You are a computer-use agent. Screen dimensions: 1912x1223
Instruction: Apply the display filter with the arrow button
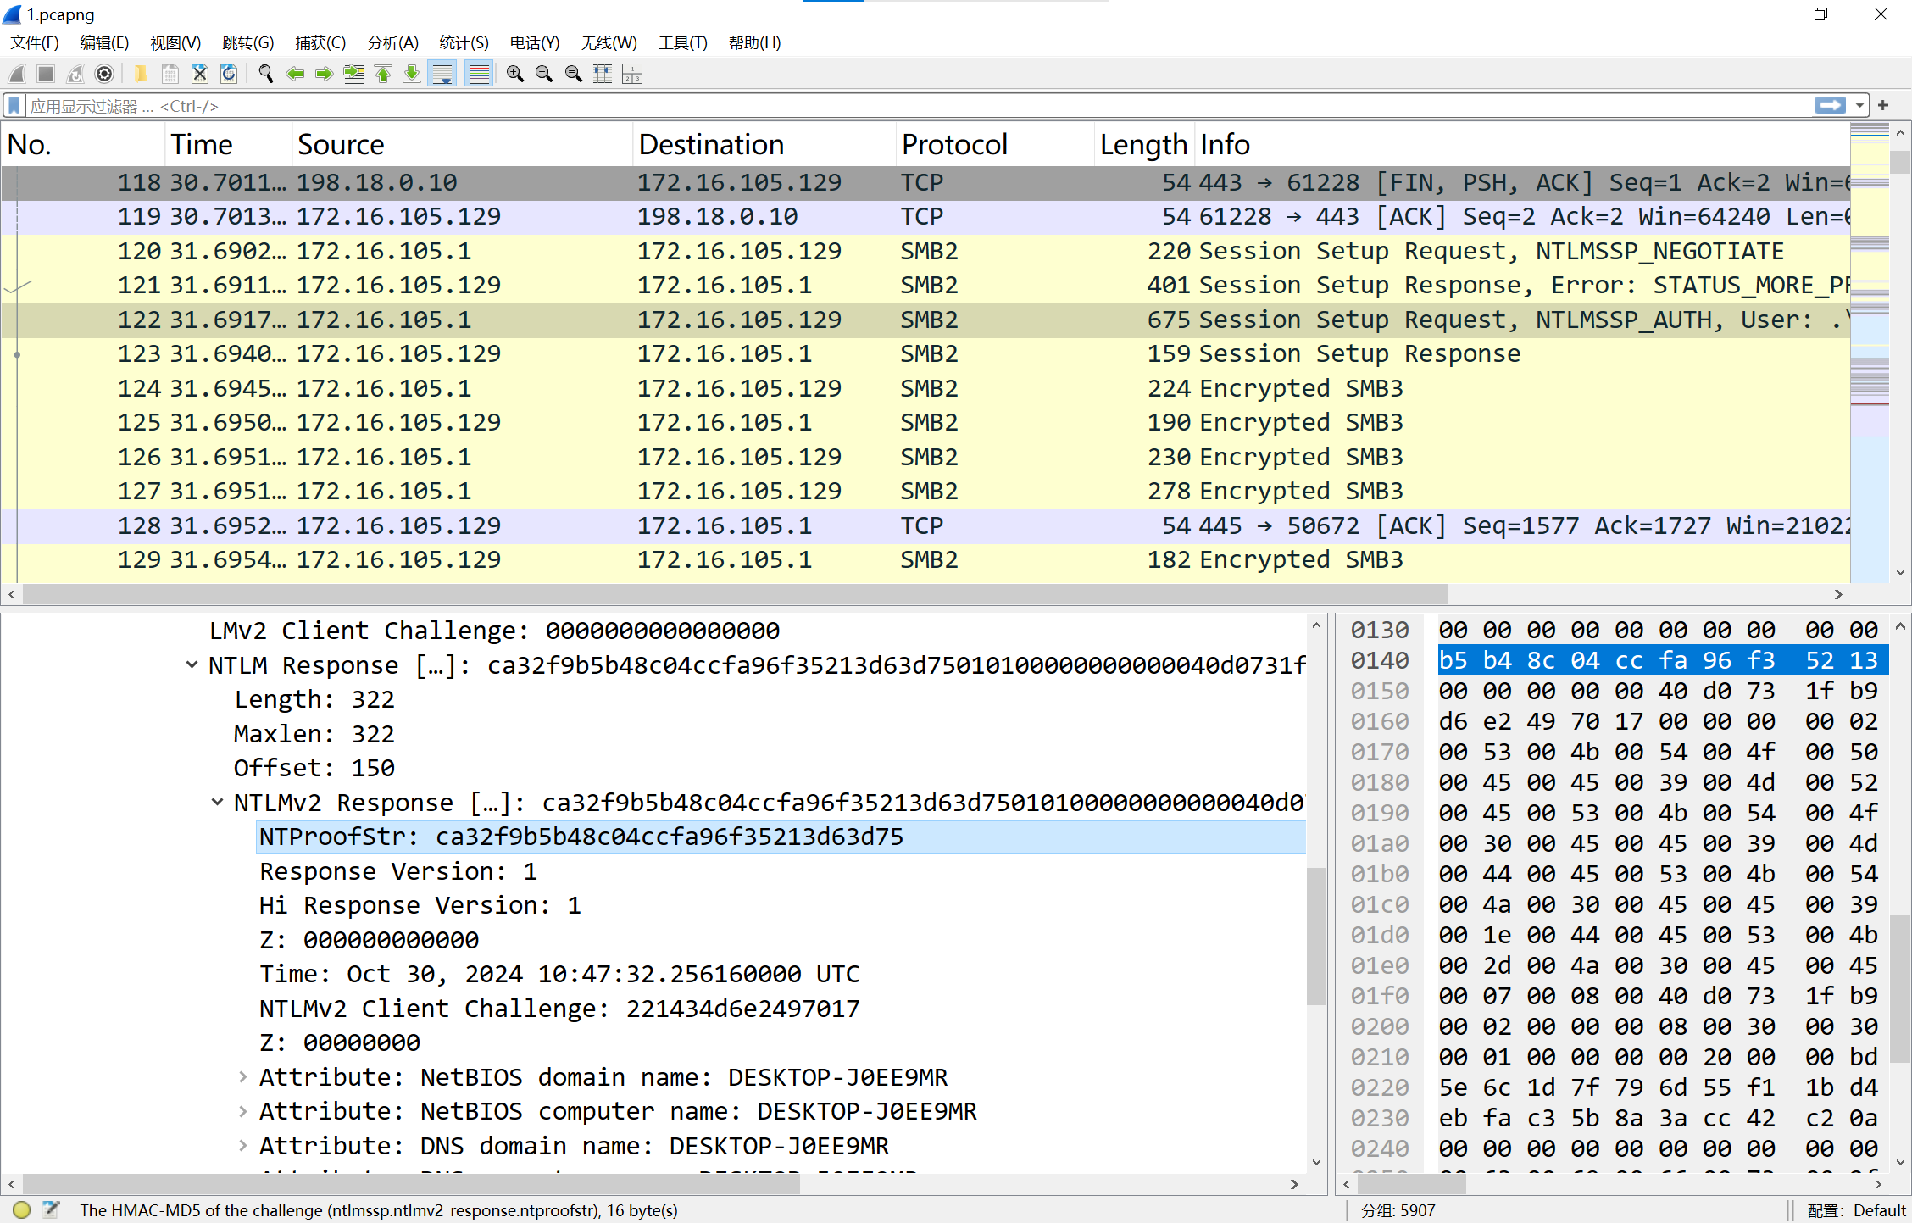point(1831,106)
